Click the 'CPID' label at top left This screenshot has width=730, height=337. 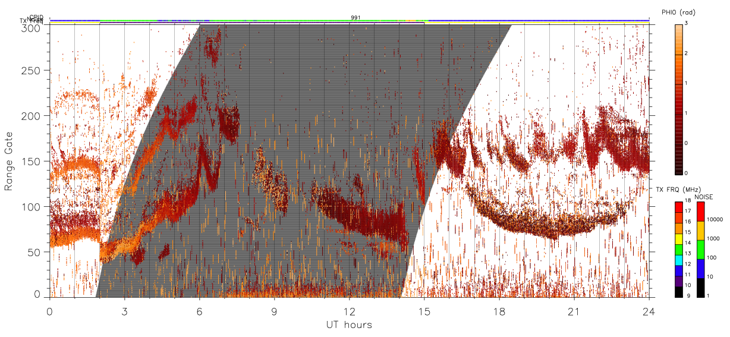36,18
